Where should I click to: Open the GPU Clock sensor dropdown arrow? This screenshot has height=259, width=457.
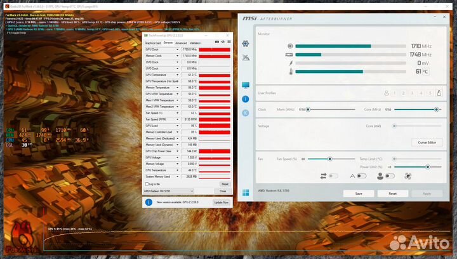177,50
